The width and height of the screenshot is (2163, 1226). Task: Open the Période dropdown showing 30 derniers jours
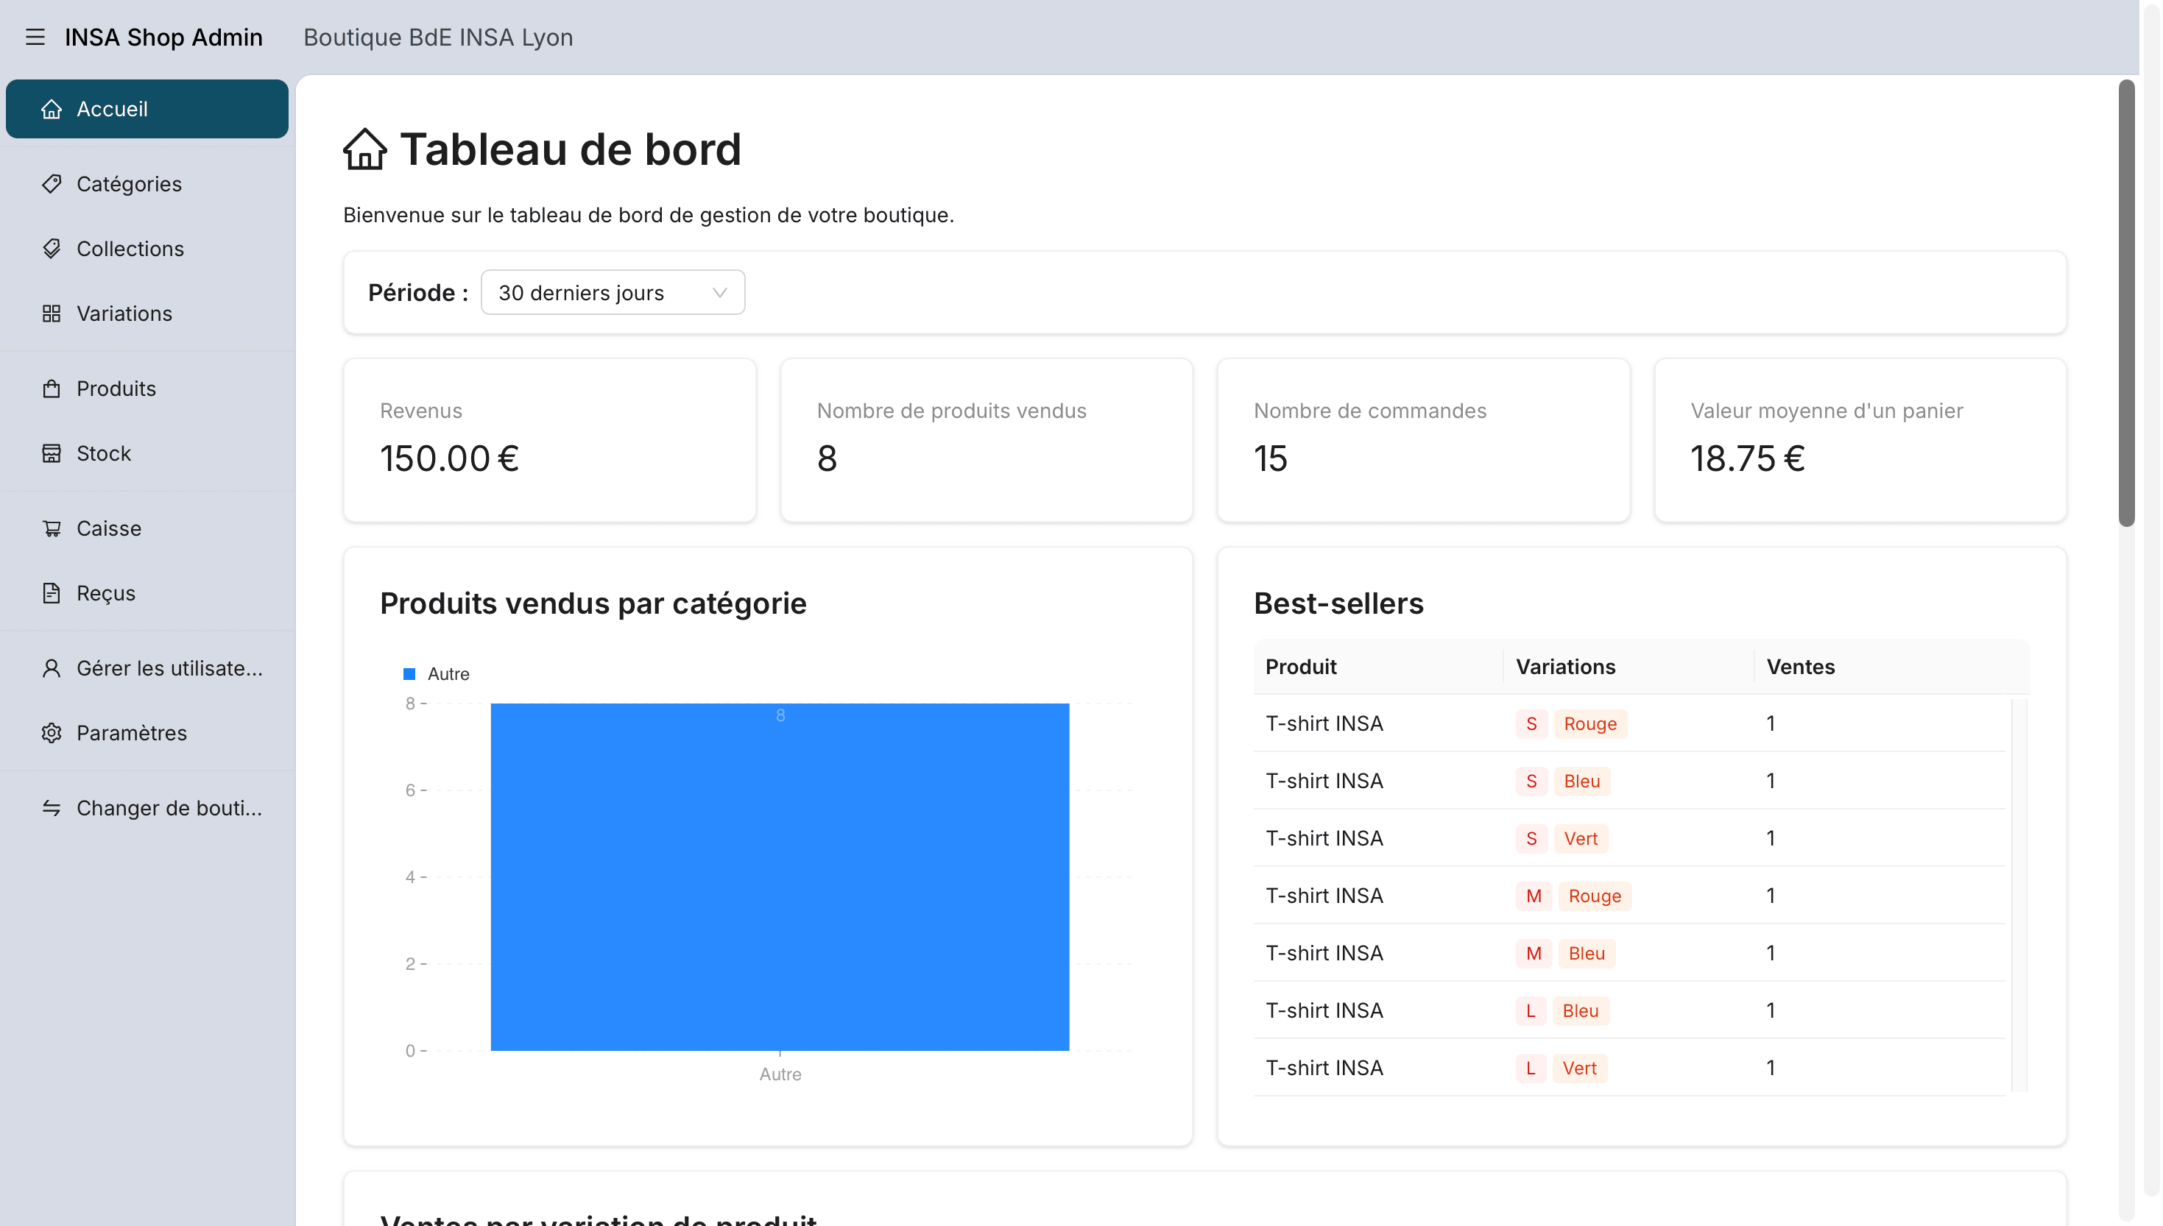click(x=613, y=292)
